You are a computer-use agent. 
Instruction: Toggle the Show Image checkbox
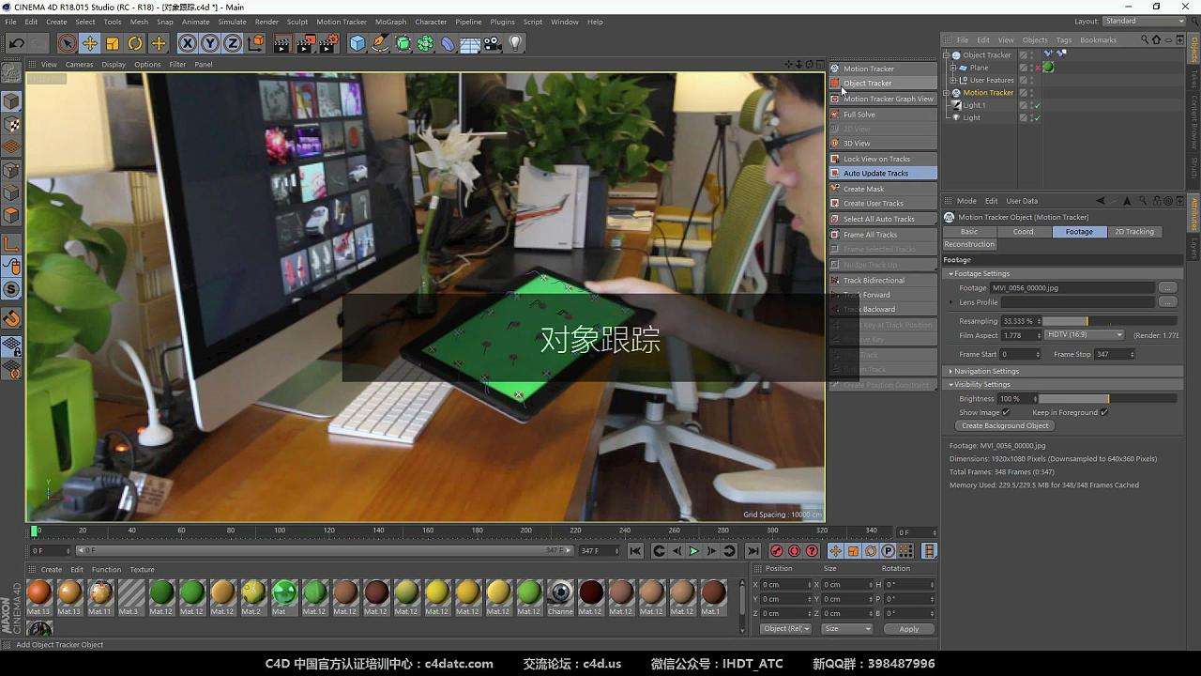point(1006,412)
